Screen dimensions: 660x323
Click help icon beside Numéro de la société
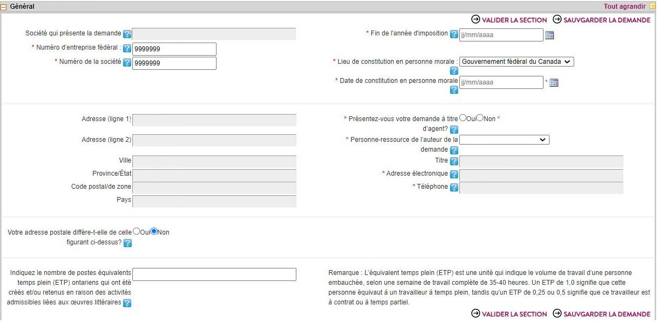click(127, 63)
